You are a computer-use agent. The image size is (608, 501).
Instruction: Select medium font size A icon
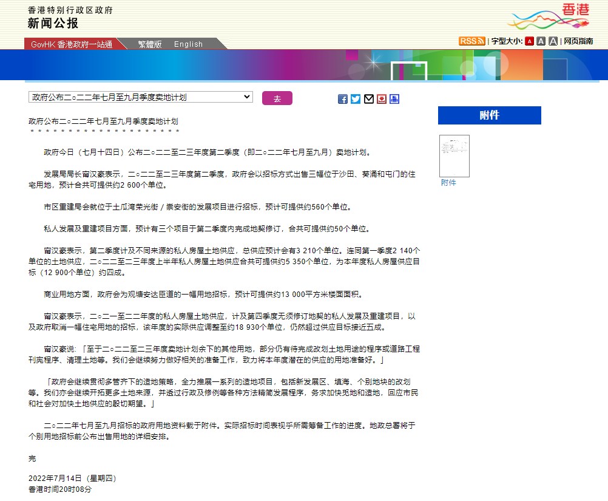click(541, 41)
